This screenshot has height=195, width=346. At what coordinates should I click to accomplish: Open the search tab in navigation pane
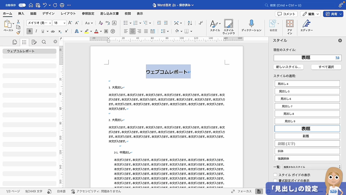click(44, 42)
